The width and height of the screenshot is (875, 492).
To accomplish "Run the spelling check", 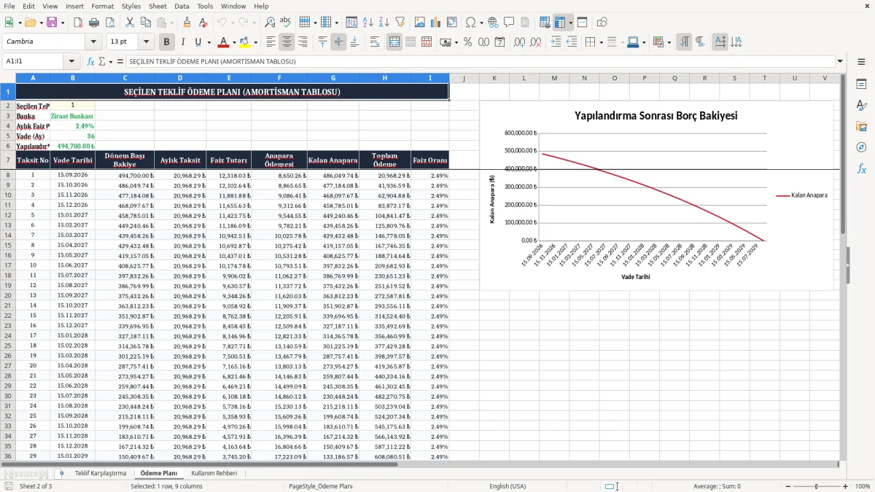I will pyautogui.click(x=286, y=23).
